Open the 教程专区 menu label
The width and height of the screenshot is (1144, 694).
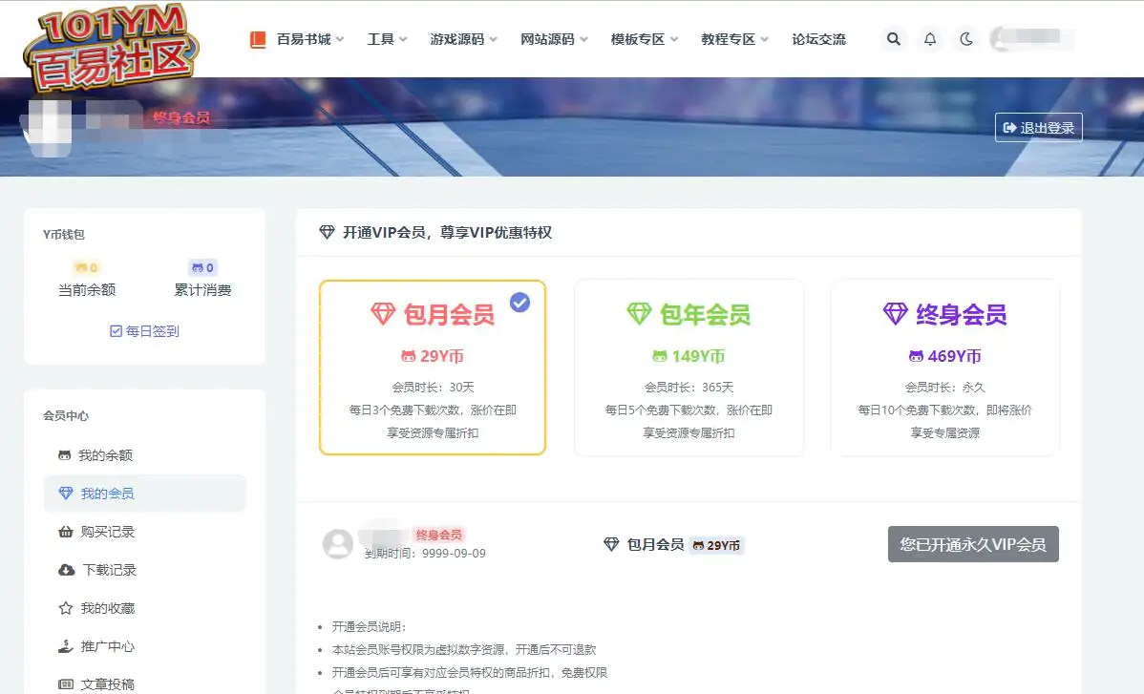coord(729,39)
